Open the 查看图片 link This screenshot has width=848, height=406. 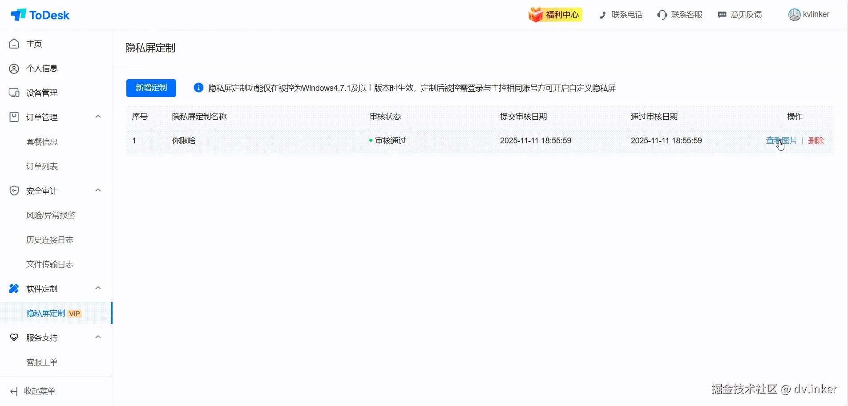pyautogui.click(x=781, y=141)
